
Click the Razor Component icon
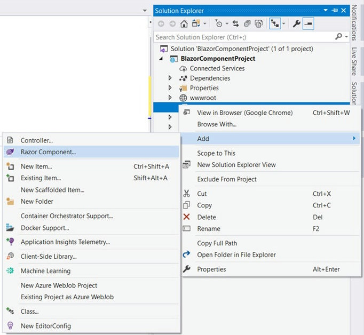click(x=10, y=152)
